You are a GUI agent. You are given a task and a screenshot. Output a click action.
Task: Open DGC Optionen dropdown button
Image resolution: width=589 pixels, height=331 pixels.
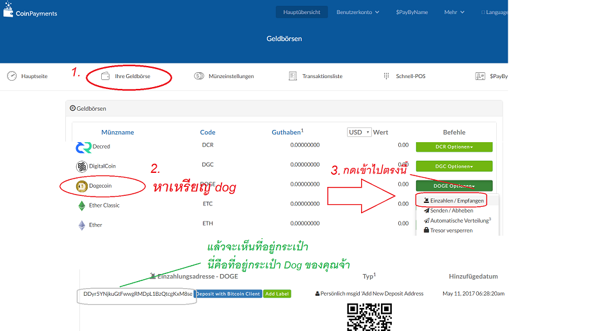click(454, 166)
